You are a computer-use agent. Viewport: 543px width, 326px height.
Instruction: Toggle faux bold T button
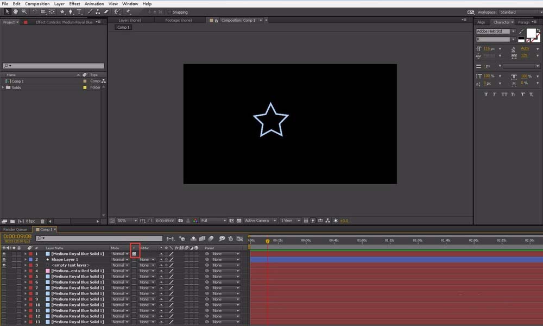[x=486, y=94]
